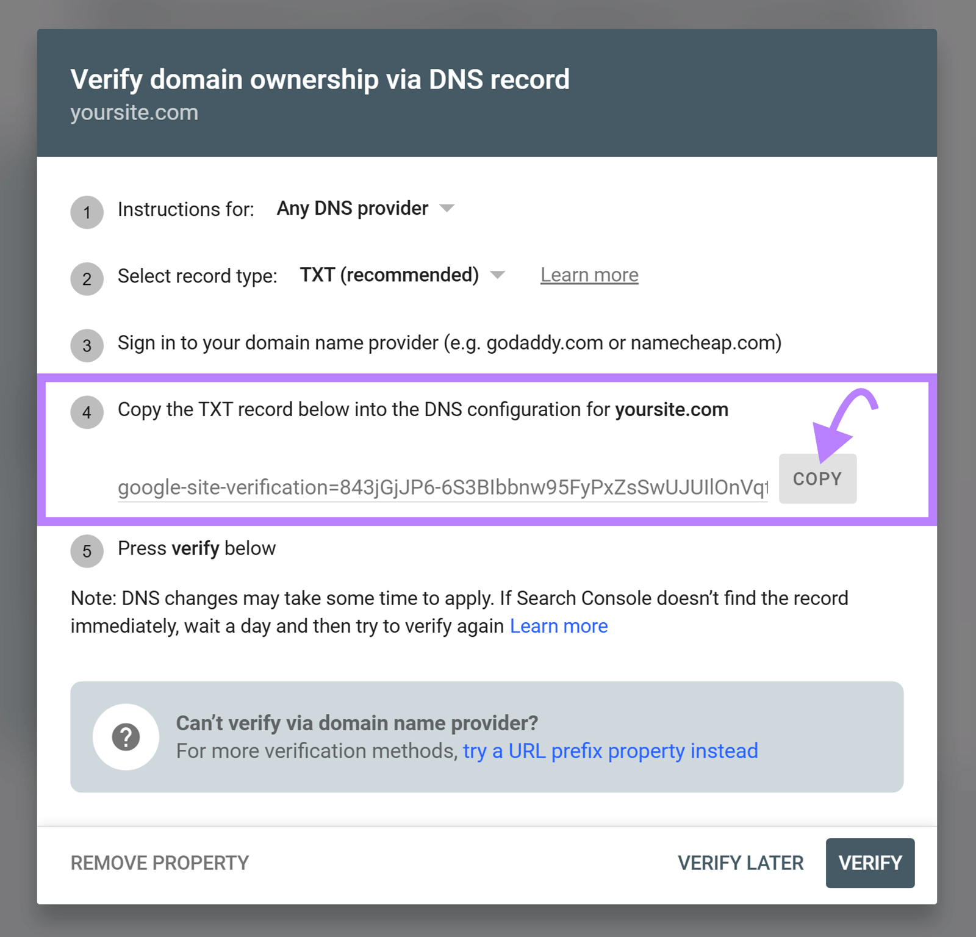Click the step 4 number circle

[87, 412]
